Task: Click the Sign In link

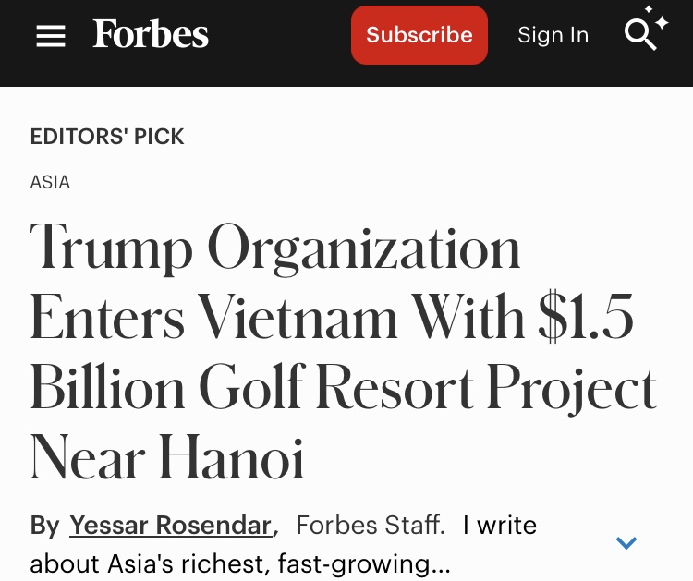Action: click(553, 35)
